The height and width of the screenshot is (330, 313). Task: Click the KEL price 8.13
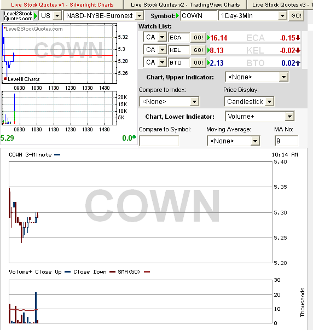217,50
